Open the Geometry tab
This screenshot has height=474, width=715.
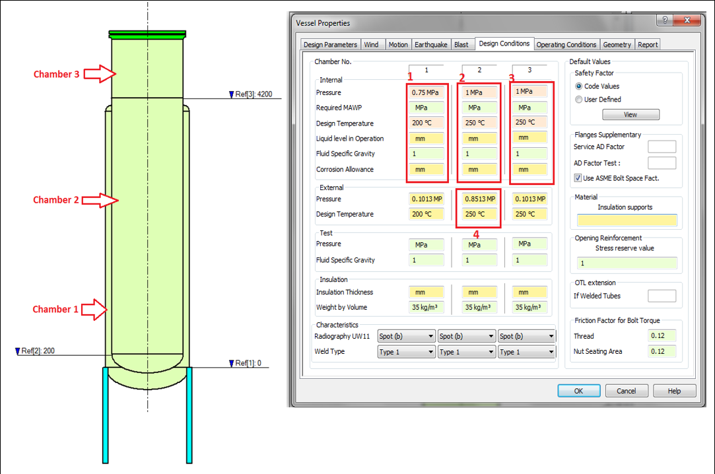(x=617, y=44)
